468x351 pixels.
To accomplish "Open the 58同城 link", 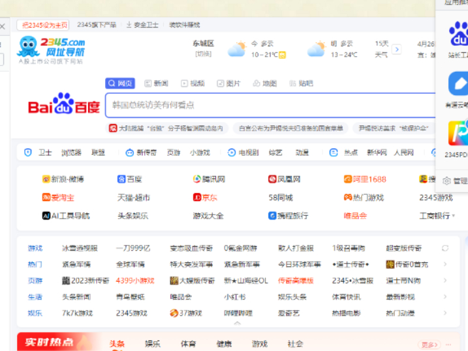I will (x=281, y=198).
